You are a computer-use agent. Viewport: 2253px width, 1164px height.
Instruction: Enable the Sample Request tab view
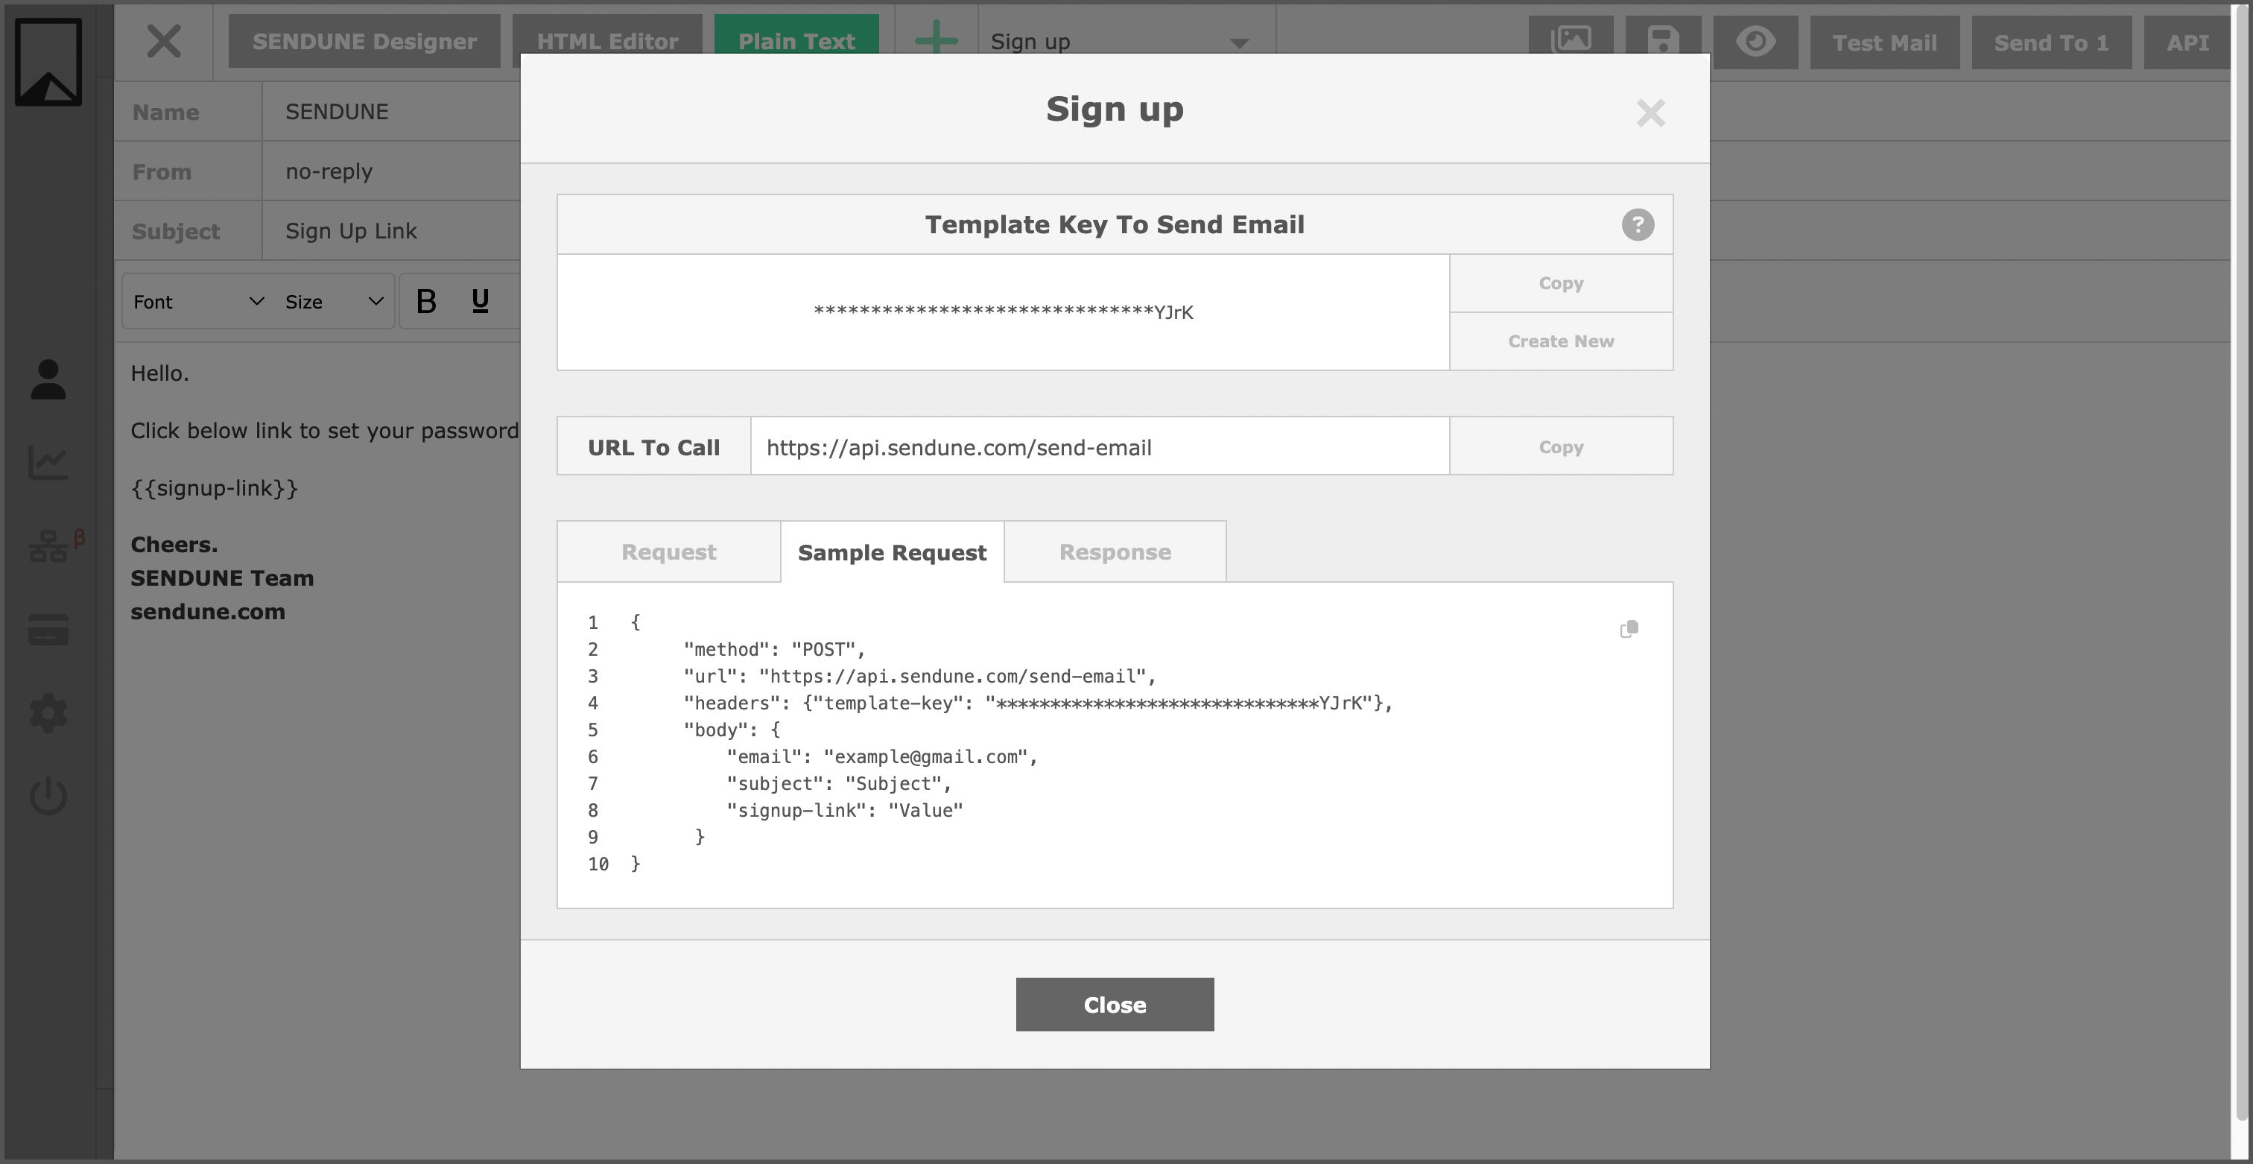[892, 551]
